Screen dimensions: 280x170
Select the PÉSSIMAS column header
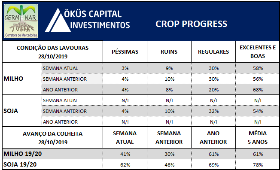click(x=125, y=52)
